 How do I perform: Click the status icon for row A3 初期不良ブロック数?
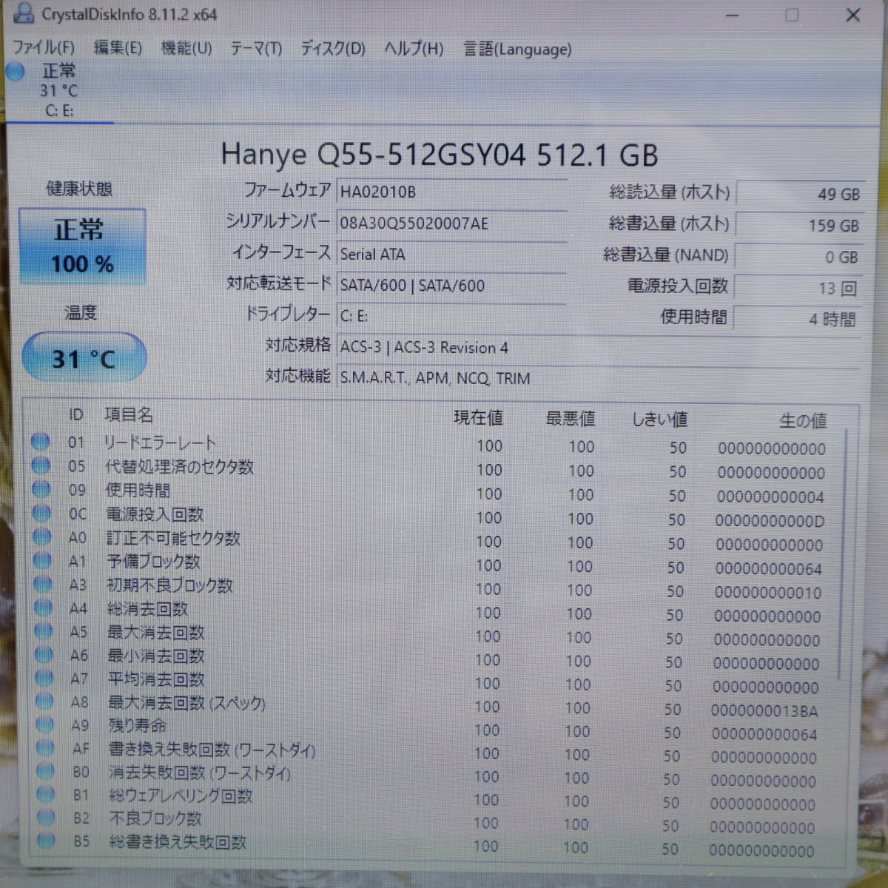[43, 584]
